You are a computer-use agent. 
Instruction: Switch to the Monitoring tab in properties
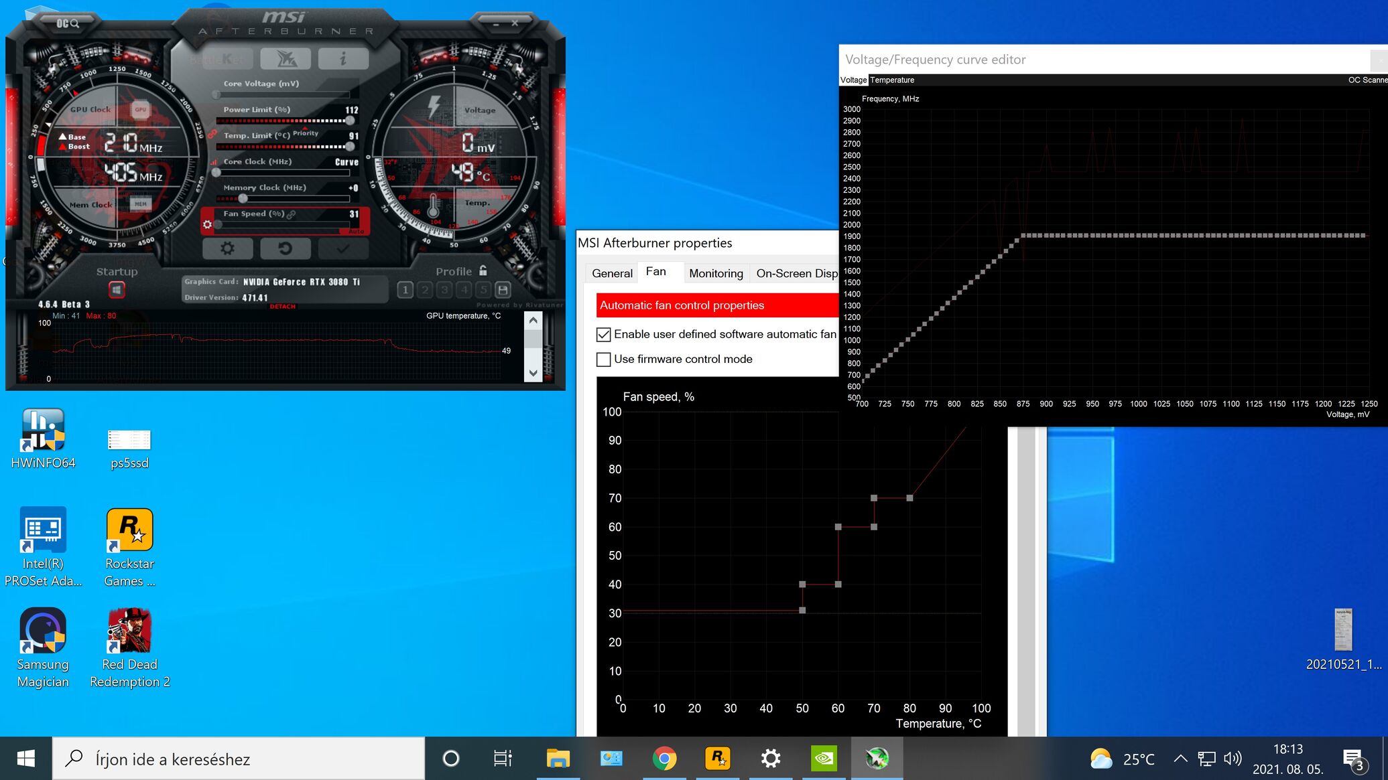point(716,273)
